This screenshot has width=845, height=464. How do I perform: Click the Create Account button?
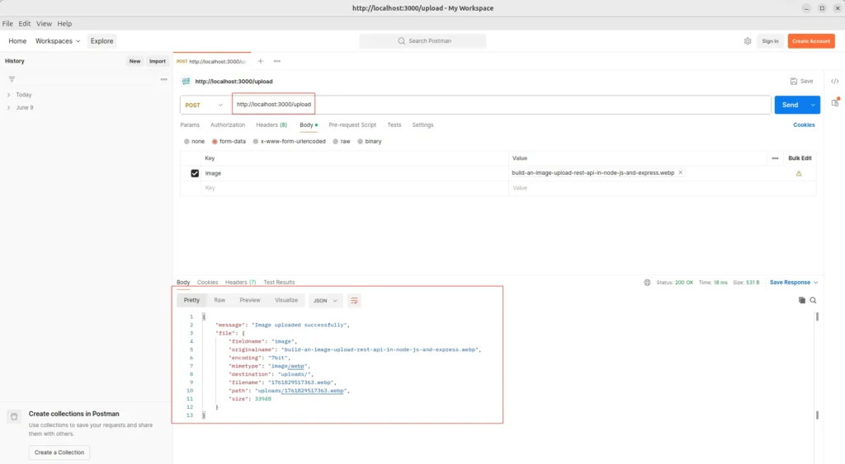click(811, 41)
